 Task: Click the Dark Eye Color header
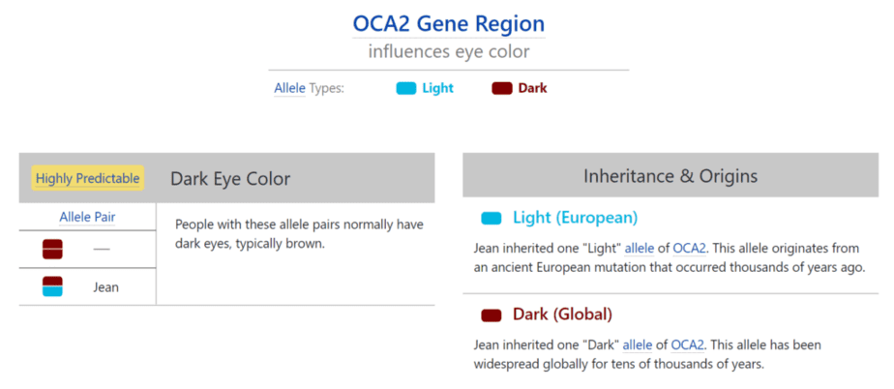coord(230,178)
